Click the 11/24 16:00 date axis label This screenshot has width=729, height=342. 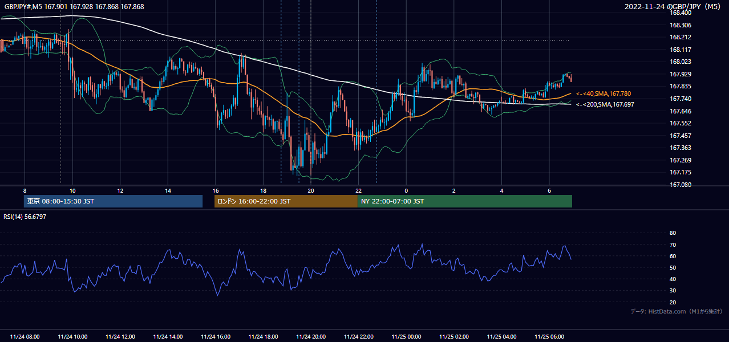tap(215, 337)
